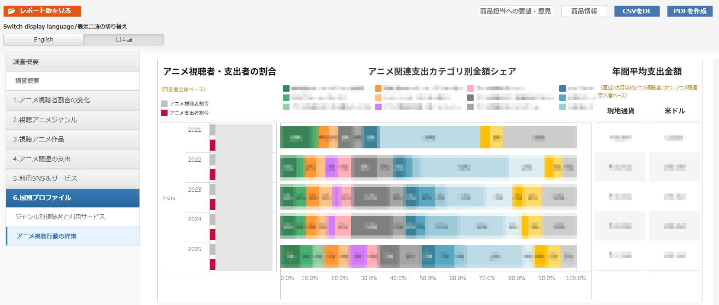Click the dark green legend swatch

click(286, 88)
